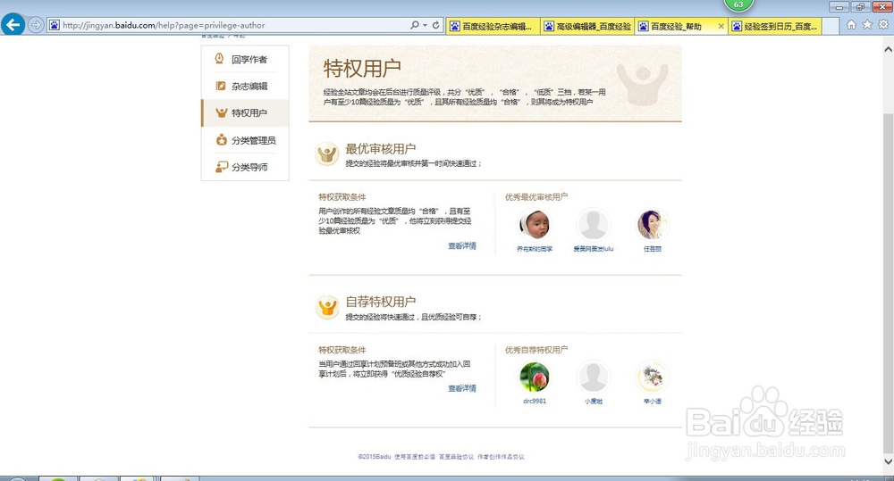This screenshot has height=481, width=894.
Task: Open the blank avatar above 小庚啦
Action: pyautogui.click(x=593, y=377)
